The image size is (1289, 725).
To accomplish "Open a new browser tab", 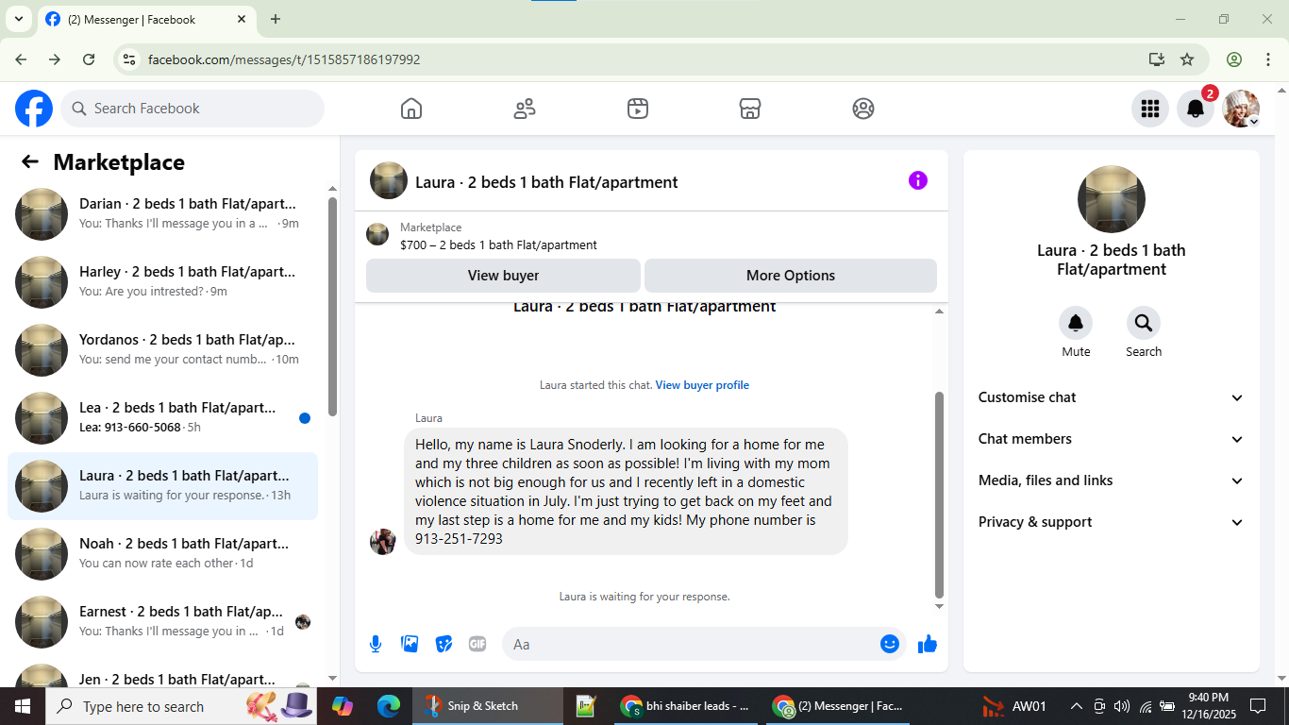I will pyautogui.click(x=276, y=19).
